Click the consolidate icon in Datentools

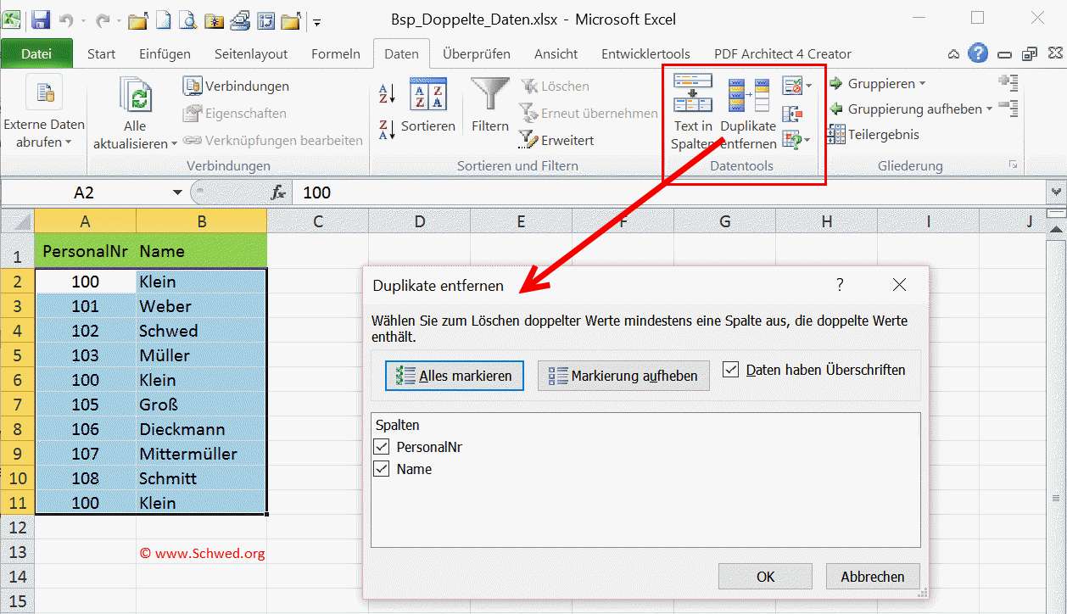pyautogui.click(x=792, y=113)
